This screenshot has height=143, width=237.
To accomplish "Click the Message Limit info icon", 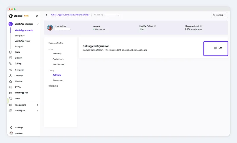I will coord(201,26).
